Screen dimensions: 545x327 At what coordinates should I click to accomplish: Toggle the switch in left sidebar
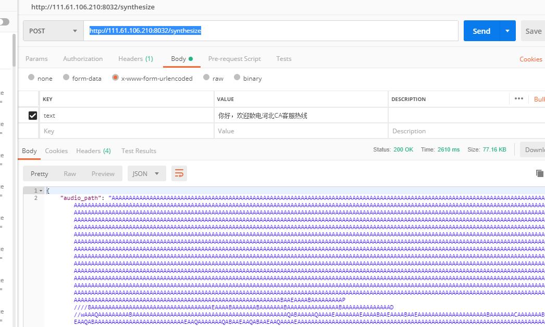(5, 22)
